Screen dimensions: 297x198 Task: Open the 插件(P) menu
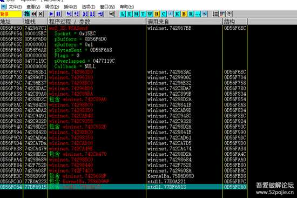click(70, 7)
